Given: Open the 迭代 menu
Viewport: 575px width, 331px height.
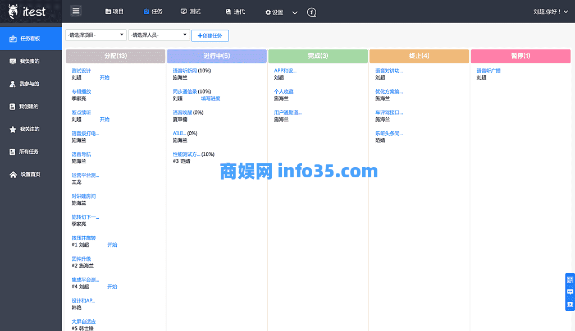Looking at the screenshot, I should coord(235,12).
